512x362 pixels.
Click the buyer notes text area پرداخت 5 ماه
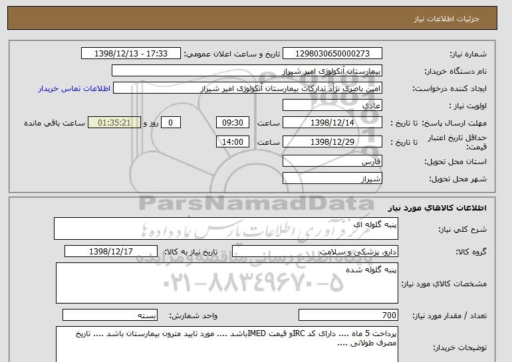tap(227, 344)
